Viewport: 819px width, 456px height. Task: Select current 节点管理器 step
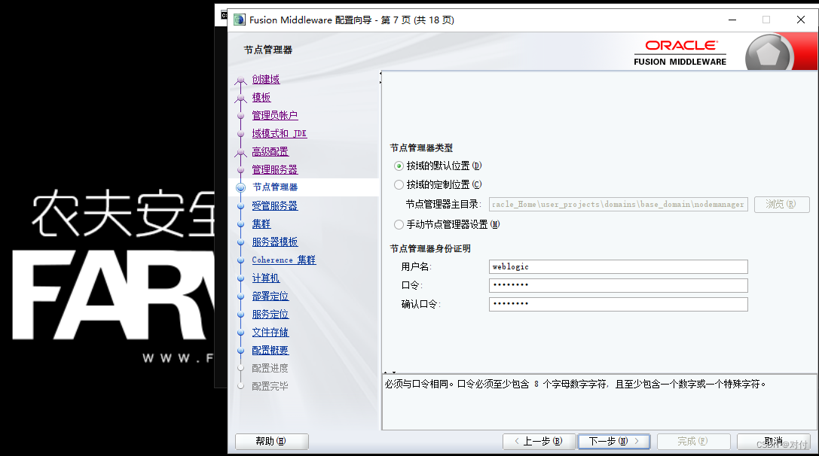275,187
